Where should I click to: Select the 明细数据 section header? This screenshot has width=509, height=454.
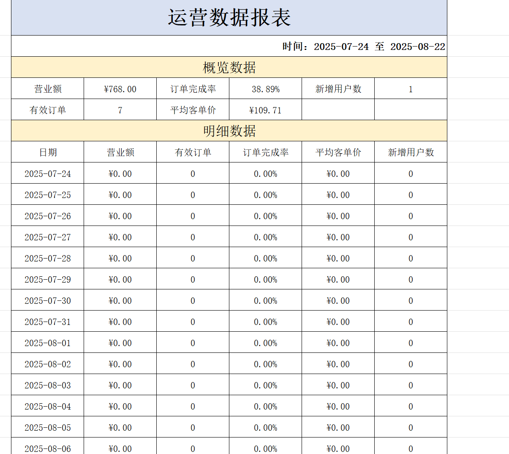pyautogui.click(x=229, y=131)
